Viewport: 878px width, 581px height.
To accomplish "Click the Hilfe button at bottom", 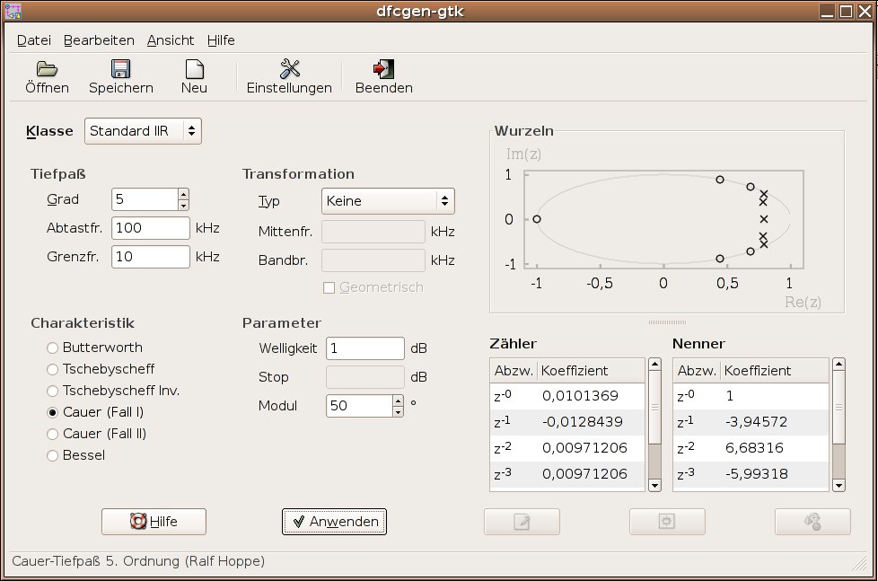I will coord(154,522).
